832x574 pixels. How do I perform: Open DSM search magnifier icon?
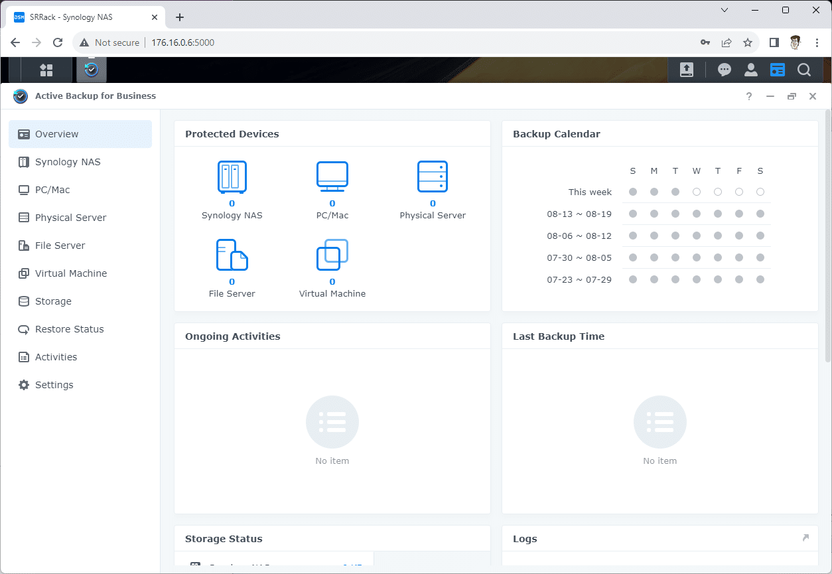[804, 70]
